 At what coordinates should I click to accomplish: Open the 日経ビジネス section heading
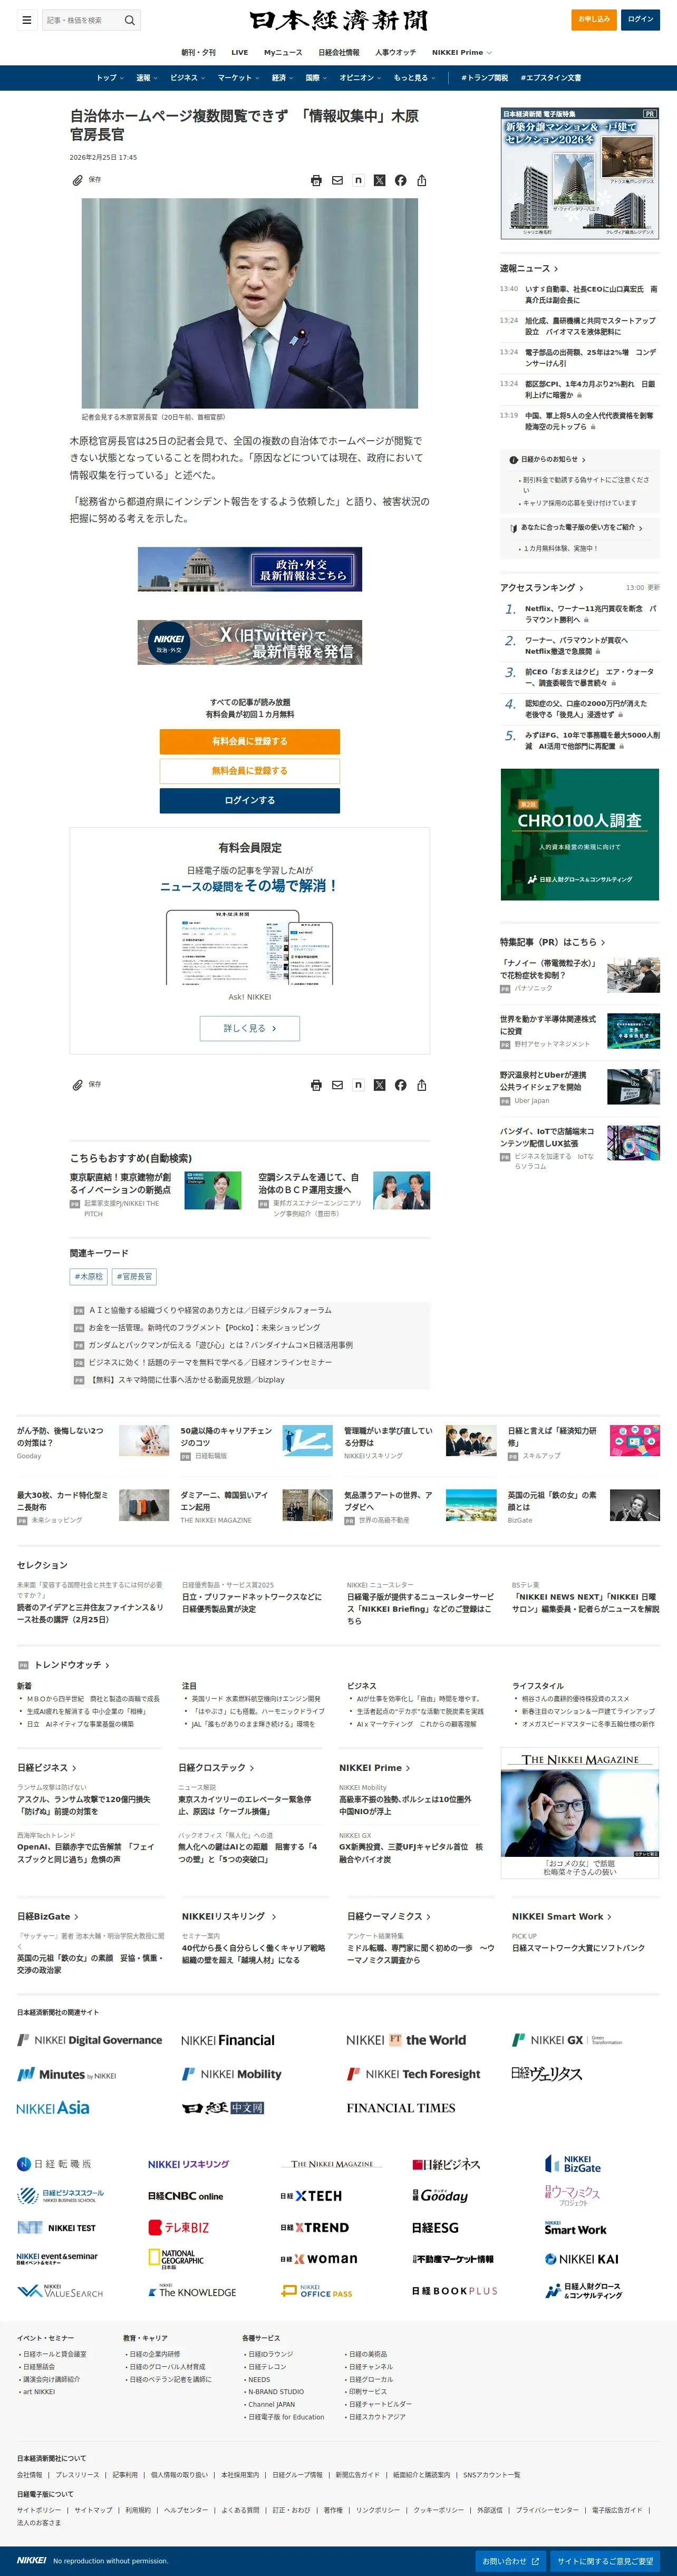point(46,1768)
